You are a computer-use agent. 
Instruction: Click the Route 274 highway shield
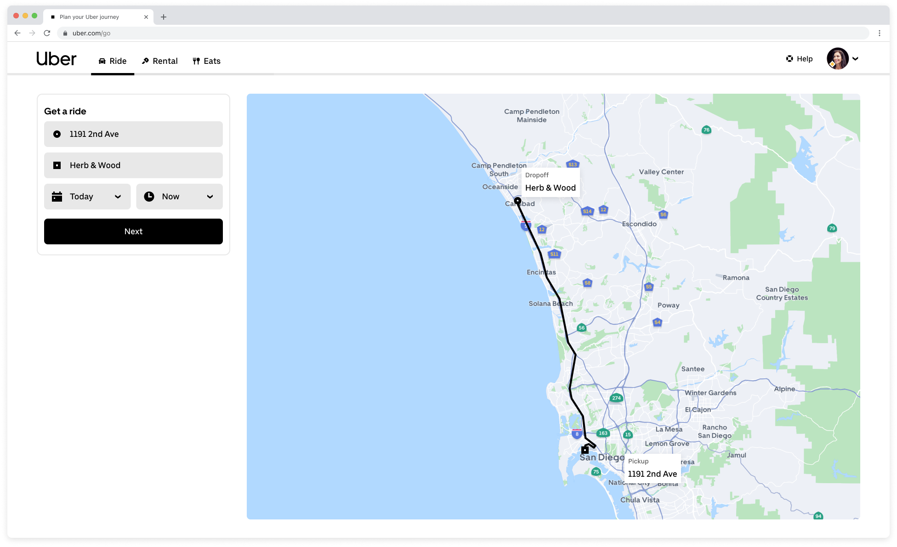tap(616, 398)
